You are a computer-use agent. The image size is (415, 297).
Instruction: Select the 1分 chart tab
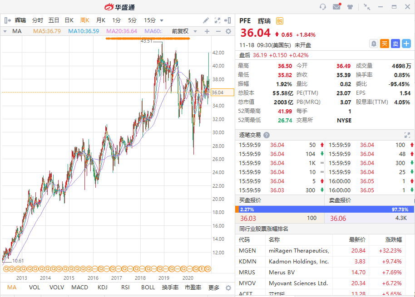[116, 20]
